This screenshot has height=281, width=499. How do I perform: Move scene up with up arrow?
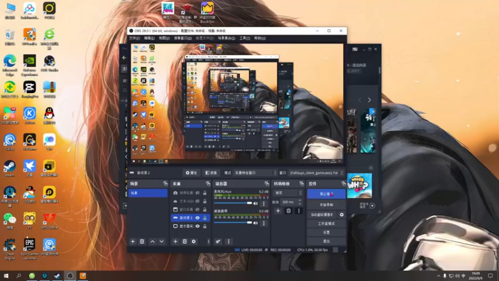click(x=152, y=242)
